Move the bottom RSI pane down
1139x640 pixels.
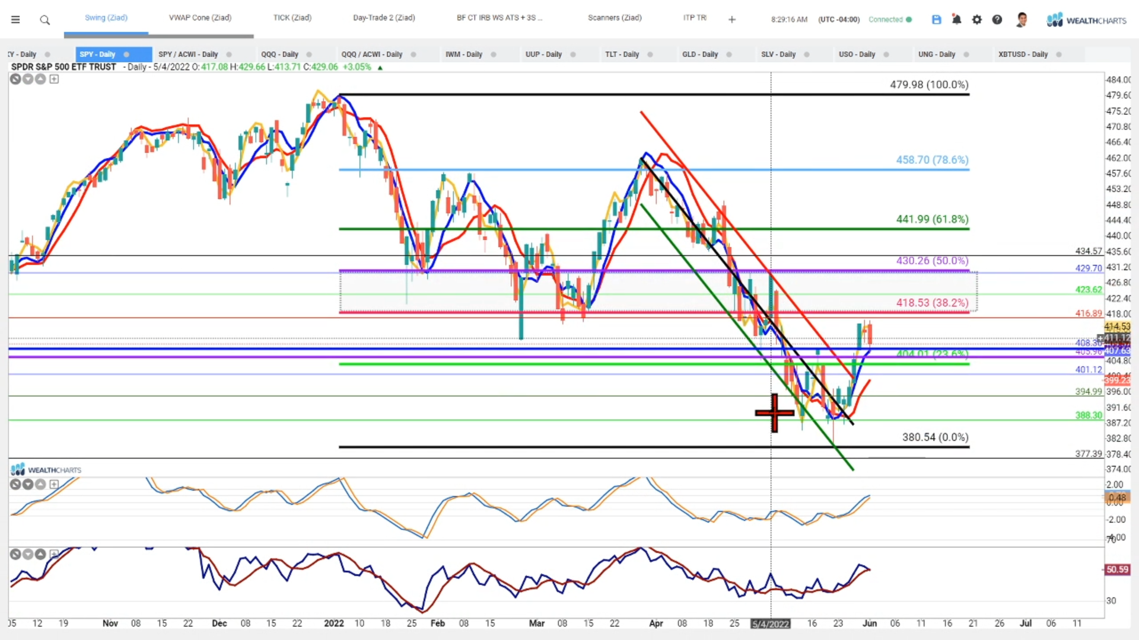28,554
